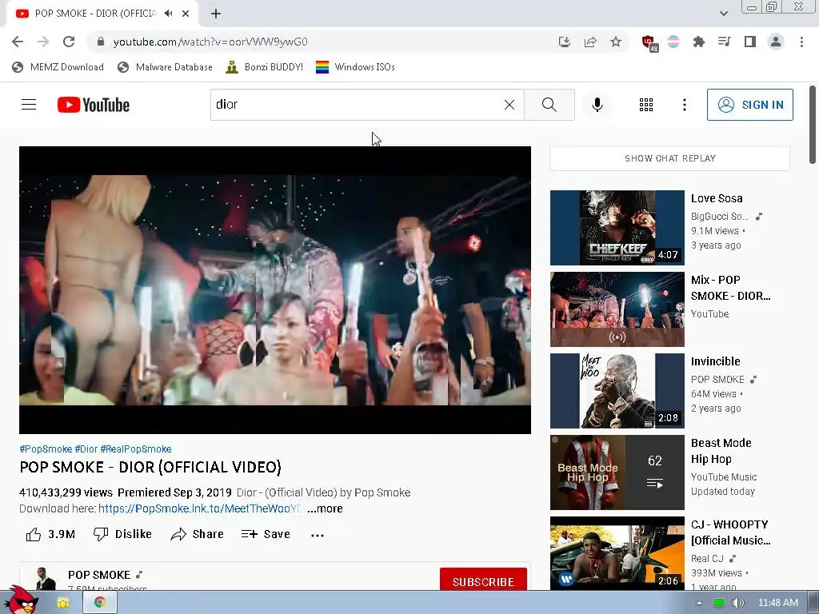Click the Invincible title text
The width and height of the screenshot is (819, 614).
click(715, 361)
